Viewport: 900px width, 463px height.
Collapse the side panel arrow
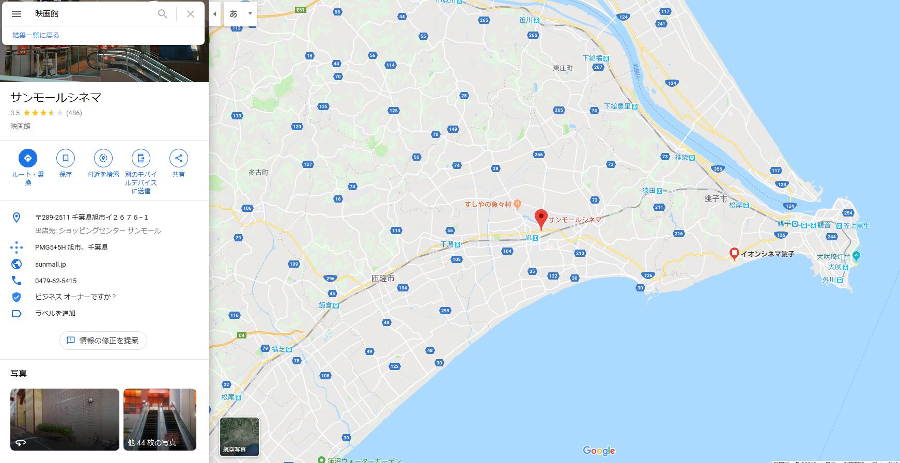click(215, 14)
